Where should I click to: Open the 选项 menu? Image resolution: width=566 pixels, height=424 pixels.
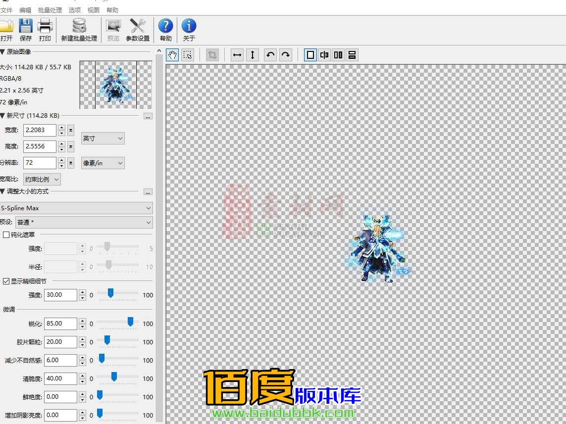74,10
